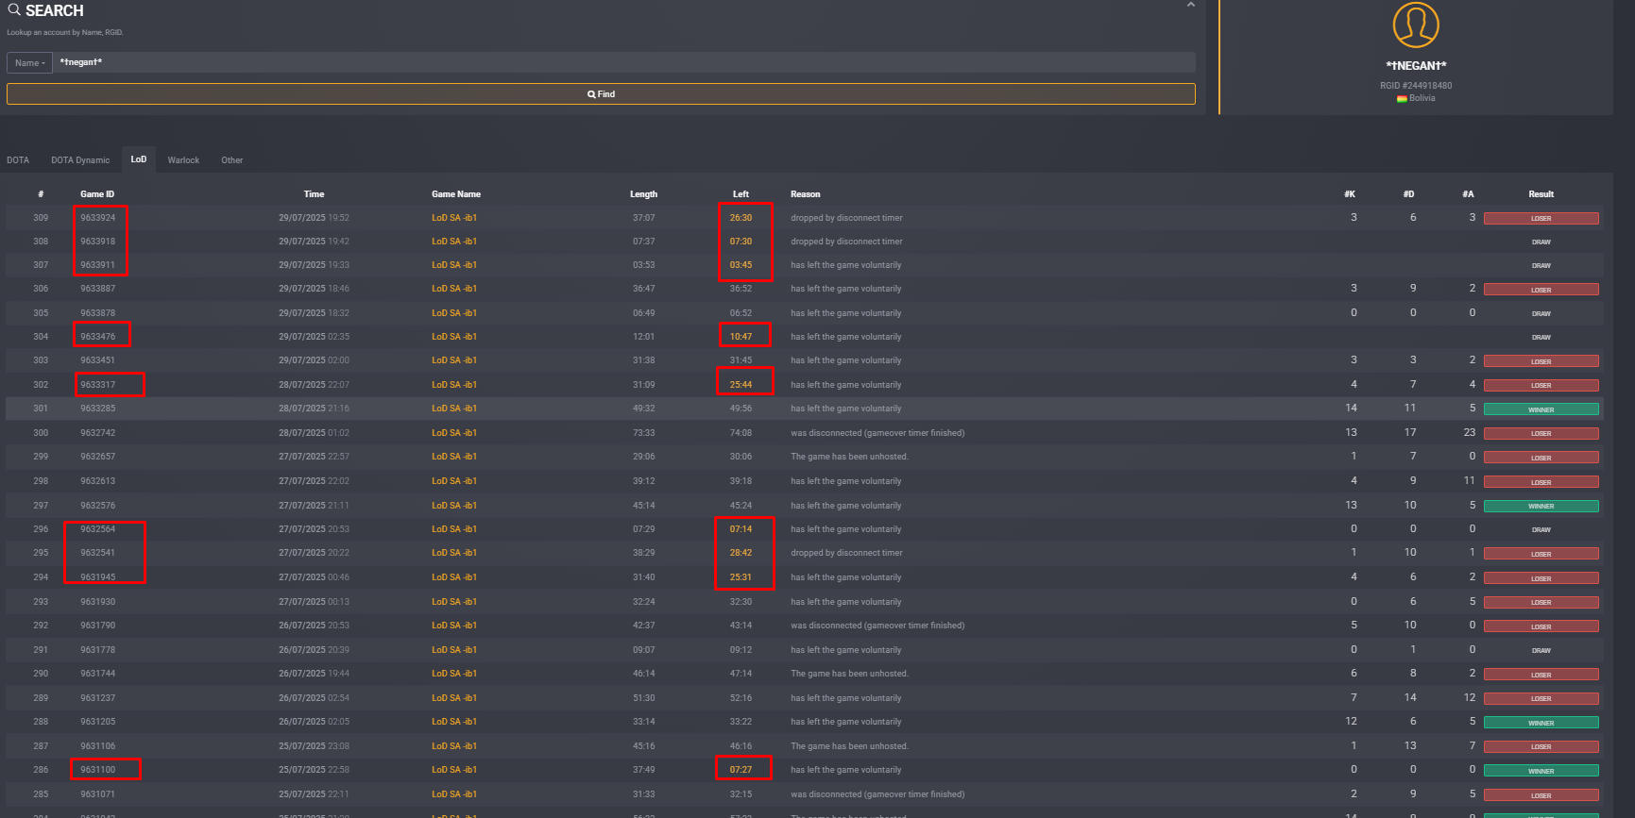1635x818 pixels.
Task: Click the Left column header
Action: click(741, 194)
